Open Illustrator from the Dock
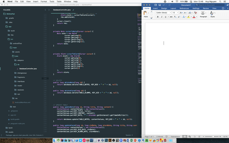229x143 pixels. pyautogui.click(x=110, y=141)
